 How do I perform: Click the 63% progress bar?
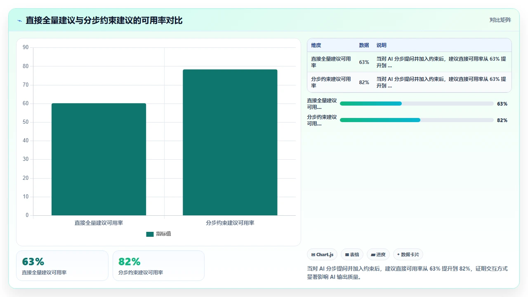pos(417,104)
